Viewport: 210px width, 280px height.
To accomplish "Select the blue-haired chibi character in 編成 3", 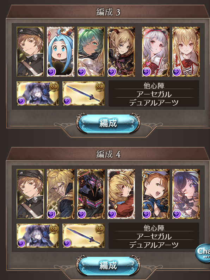I will pos(61,52).
